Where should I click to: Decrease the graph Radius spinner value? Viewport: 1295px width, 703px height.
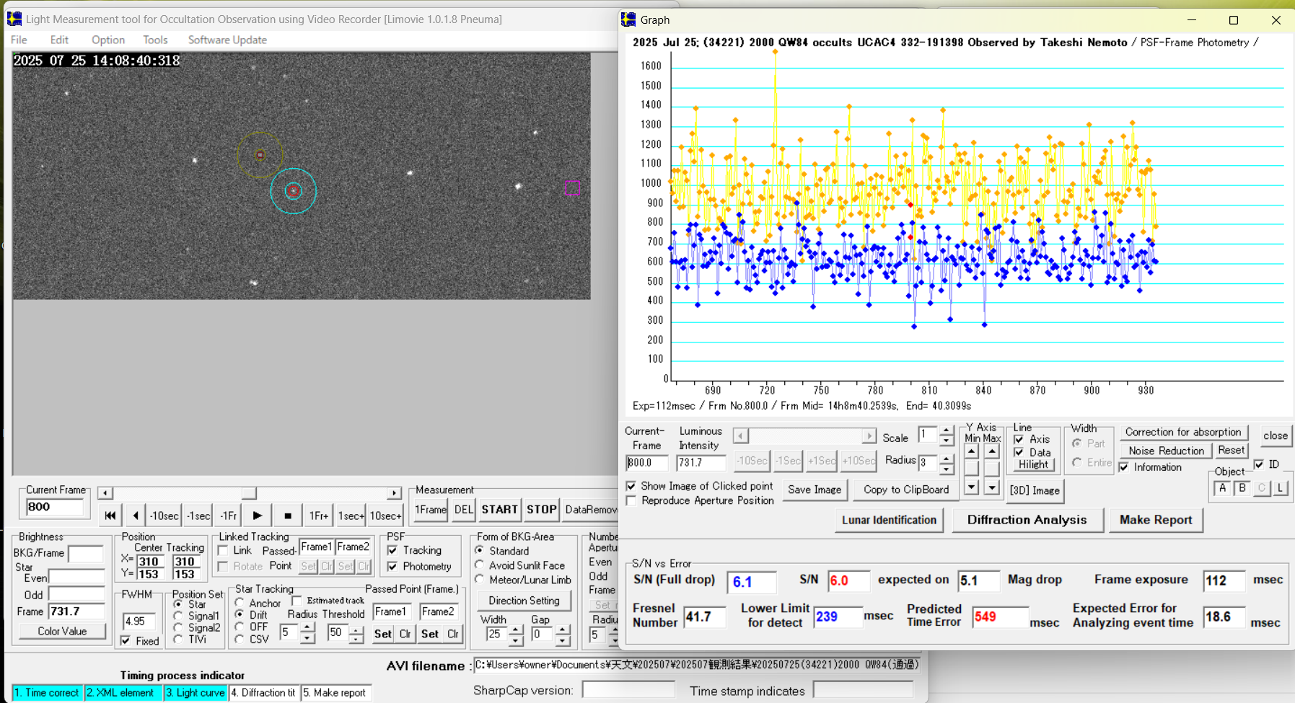pyautogui.click(x=946, y=467)
